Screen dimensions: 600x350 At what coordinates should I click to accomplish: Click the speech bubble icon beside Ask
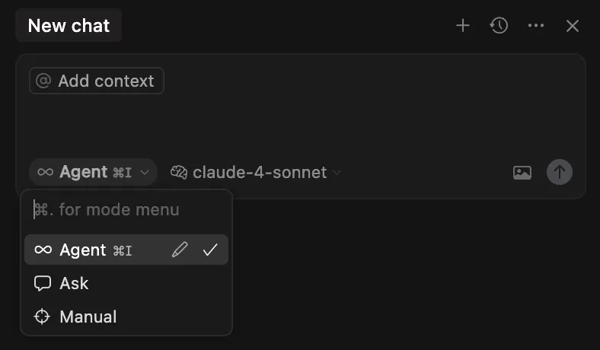point(43,284)
